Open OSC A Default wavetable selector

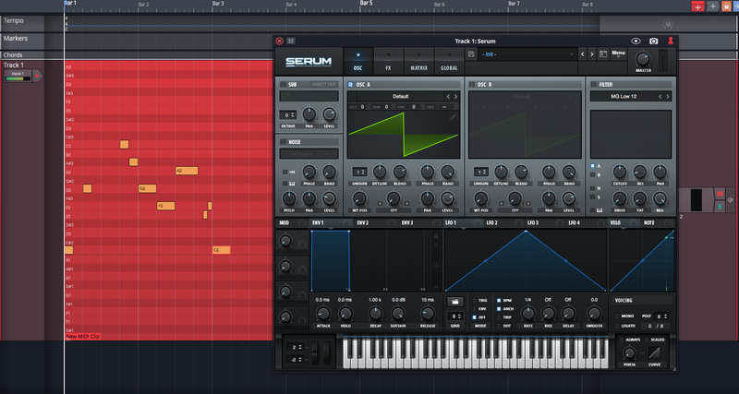pyautogui.click(x=400, y=96)
